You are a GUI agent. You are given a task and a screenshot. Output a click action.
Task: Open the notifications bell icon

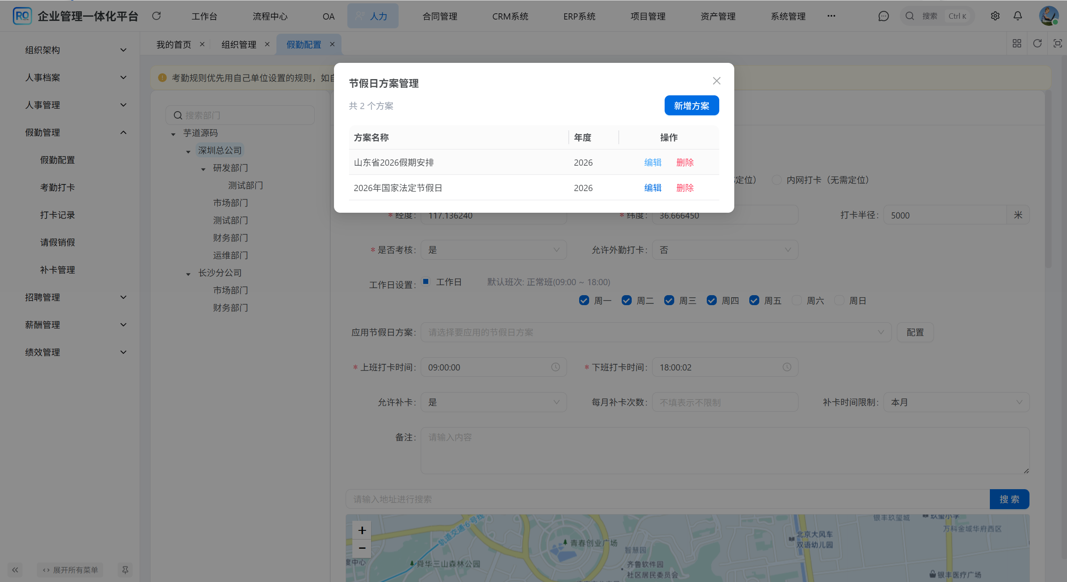tap(1017, 16)
